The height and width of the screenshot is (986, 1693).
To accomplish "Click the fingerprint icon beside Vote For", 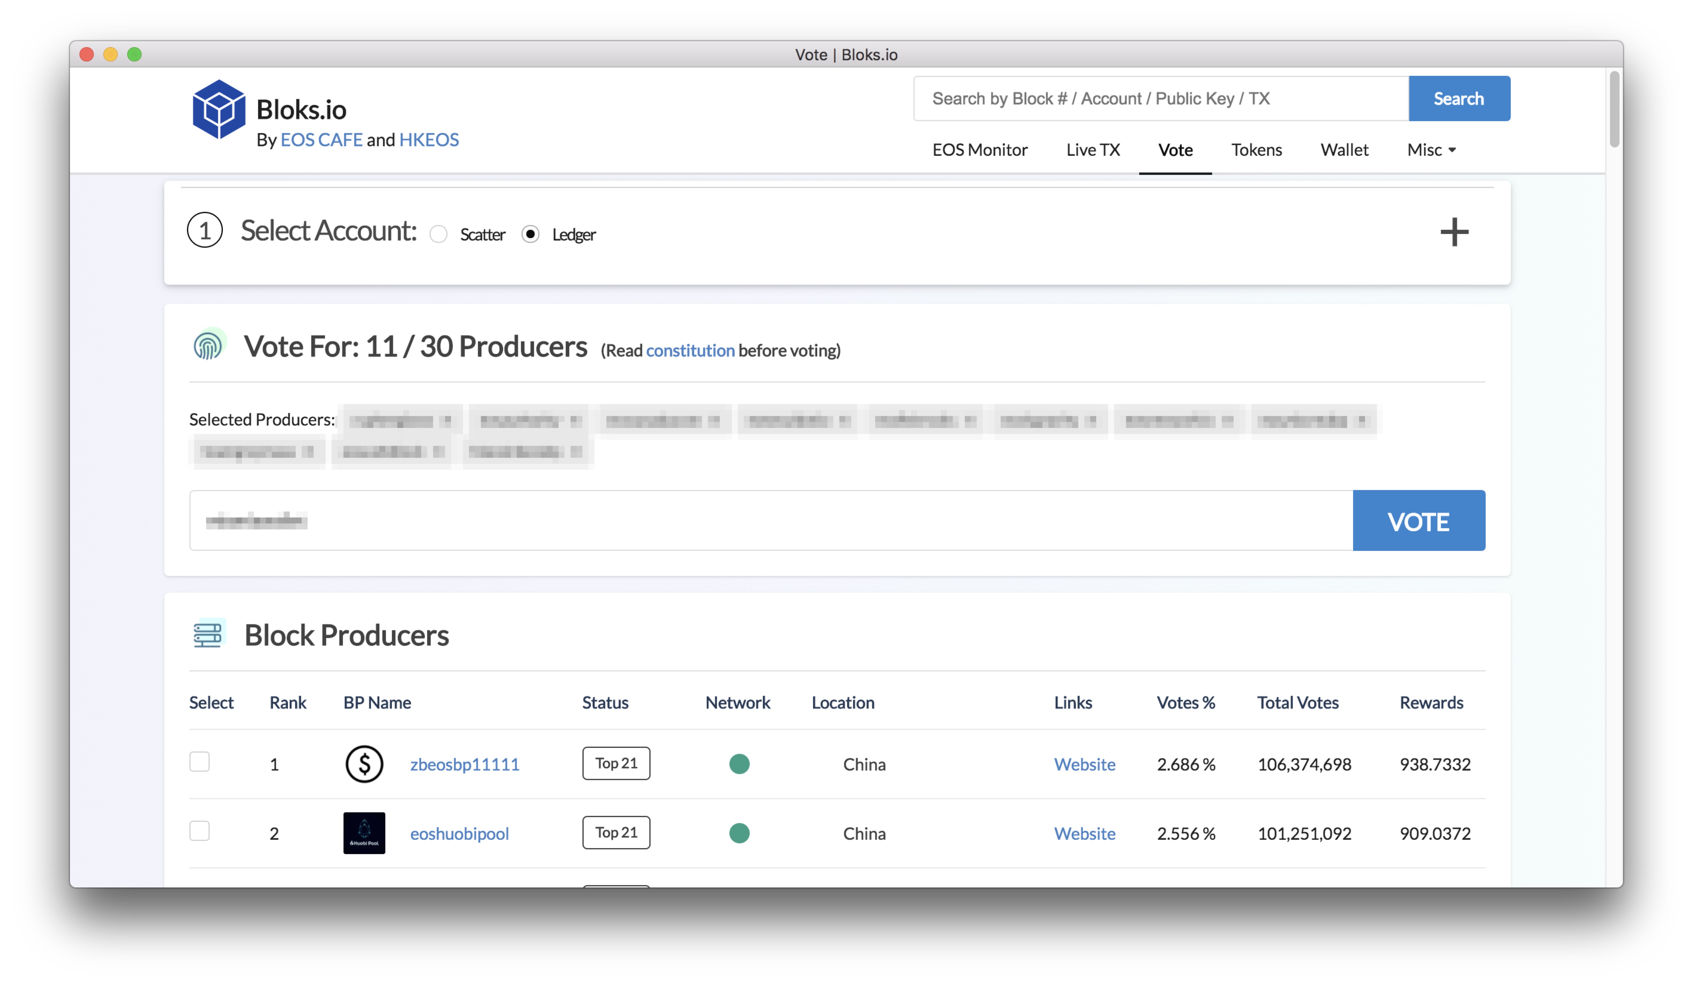I will point(208,346).
